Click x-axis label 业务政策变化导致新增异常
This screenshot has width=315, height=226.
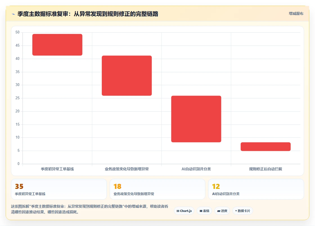point(127,169)
